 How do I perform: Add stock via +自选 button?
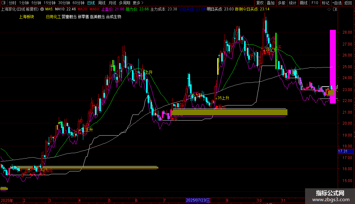(337, 3)
